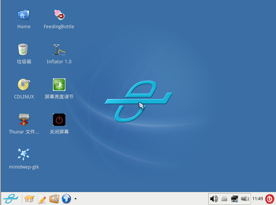Open the CDlinux start menu
This screenshot has height=205, width=276.
click(10, 199)
